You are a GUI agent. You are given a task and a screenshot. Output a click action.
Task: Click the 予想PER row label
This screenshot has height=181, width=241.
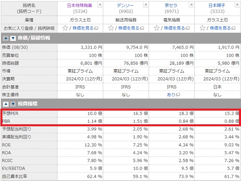[10, 113]
